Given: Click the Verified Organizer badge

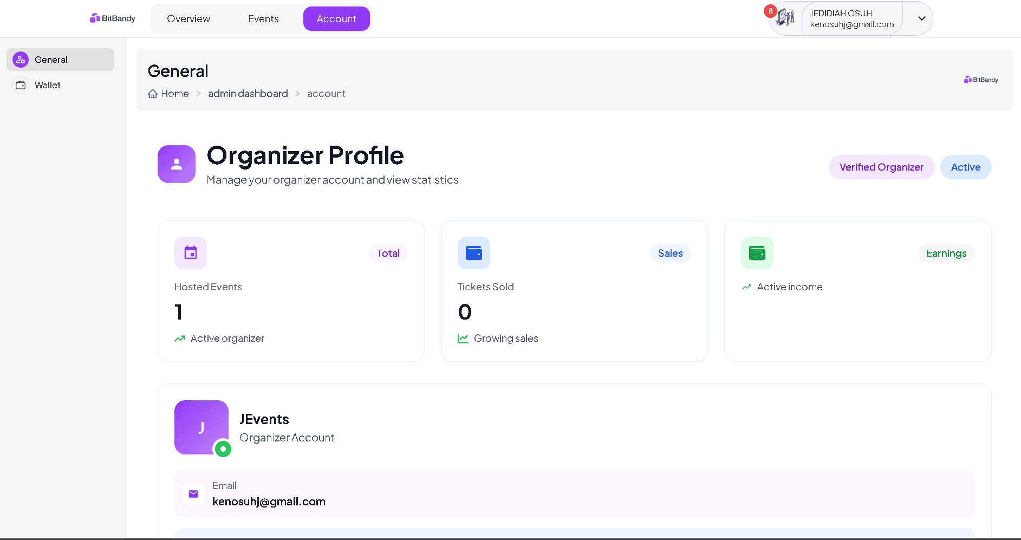Looking at the screenshot, I should [881, 167].
